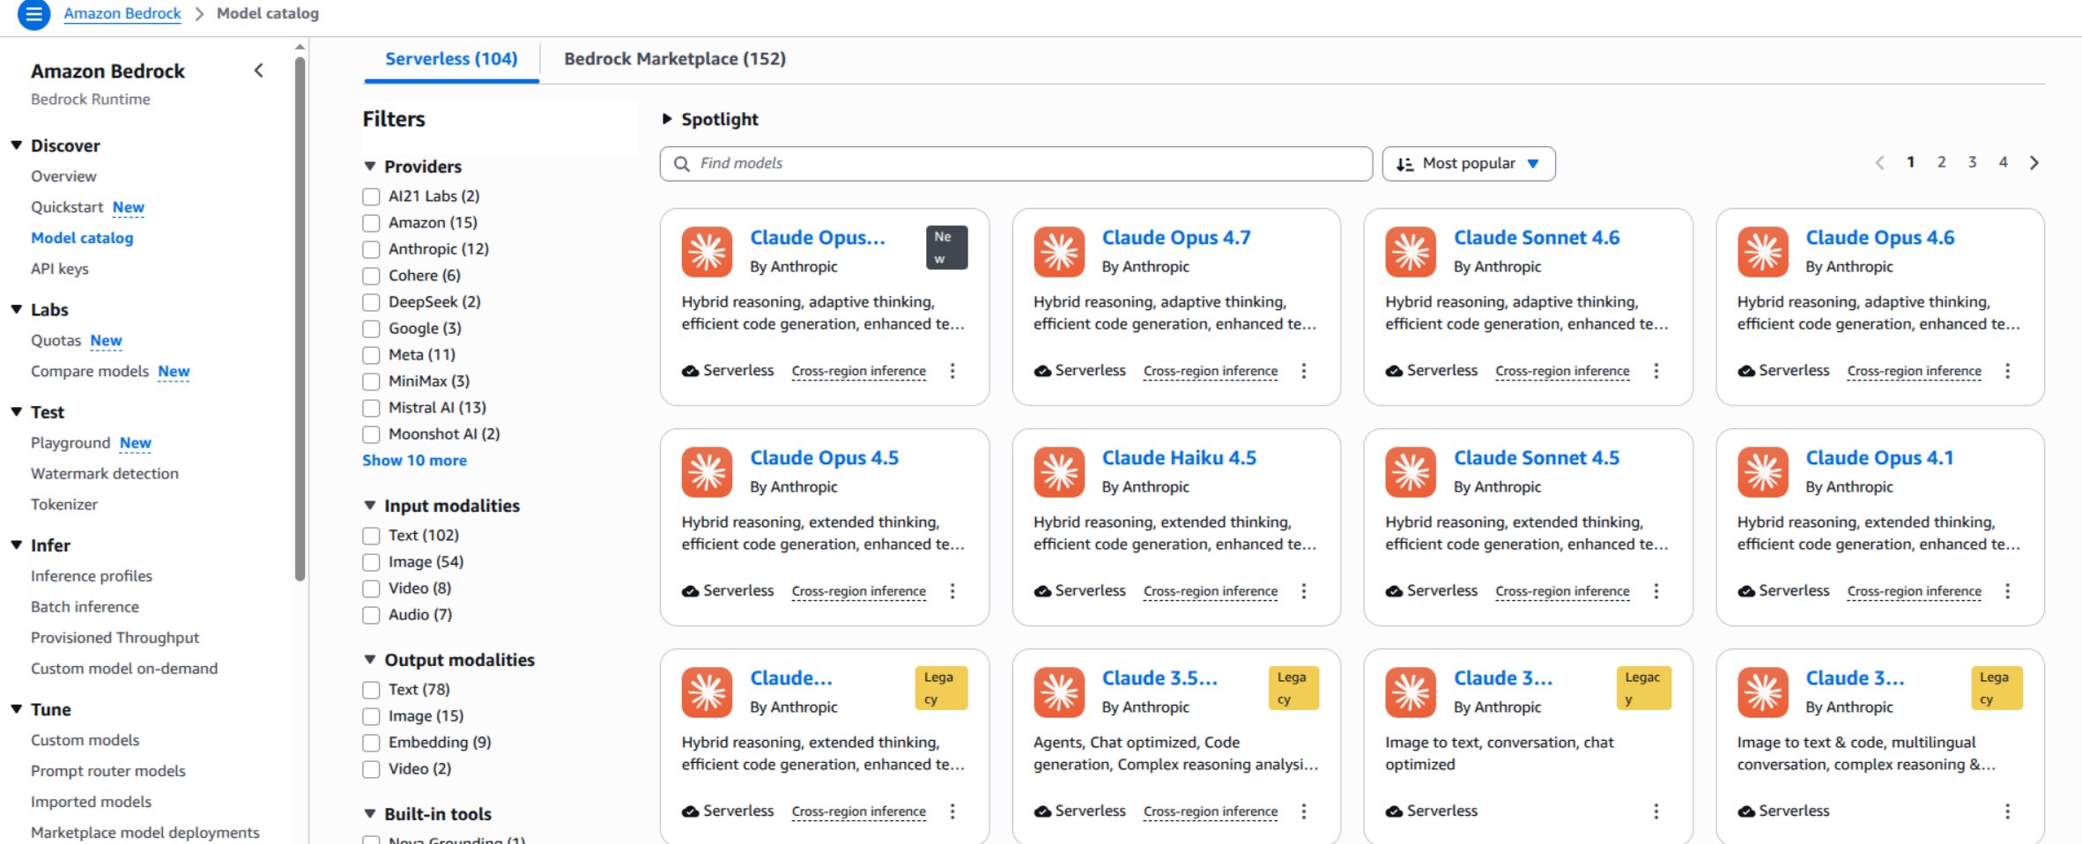Open the Claude Haiku 4.5 model title link
The height and width of the screenshot is (844, 2082).
pos(1179,458)
